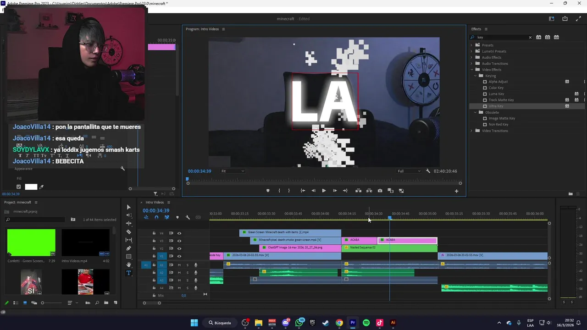Click Go to Out in Program monitor
This screenshot has height=330, width=587.
[x=345, y=191]
